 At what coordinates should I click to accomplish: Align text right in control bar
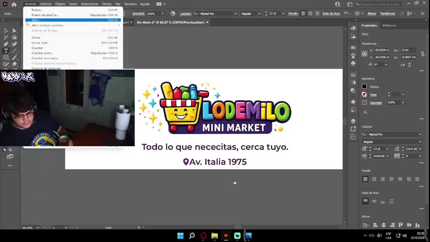(x=317, y=14)
